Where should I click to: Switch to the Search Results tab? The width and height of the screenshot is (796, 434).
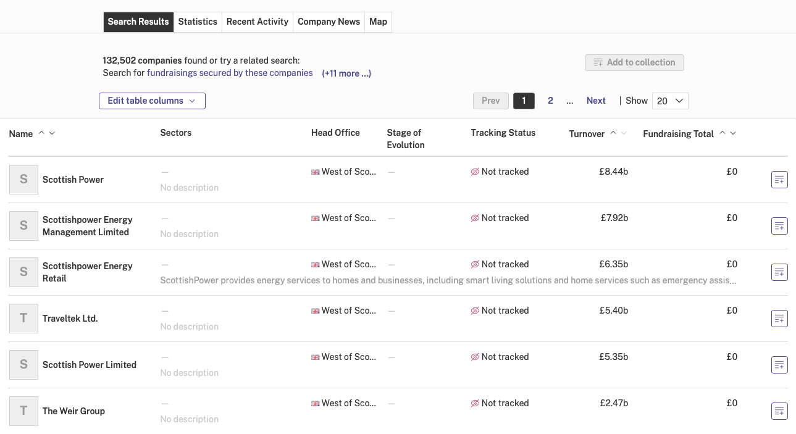[x=138, y=22]
